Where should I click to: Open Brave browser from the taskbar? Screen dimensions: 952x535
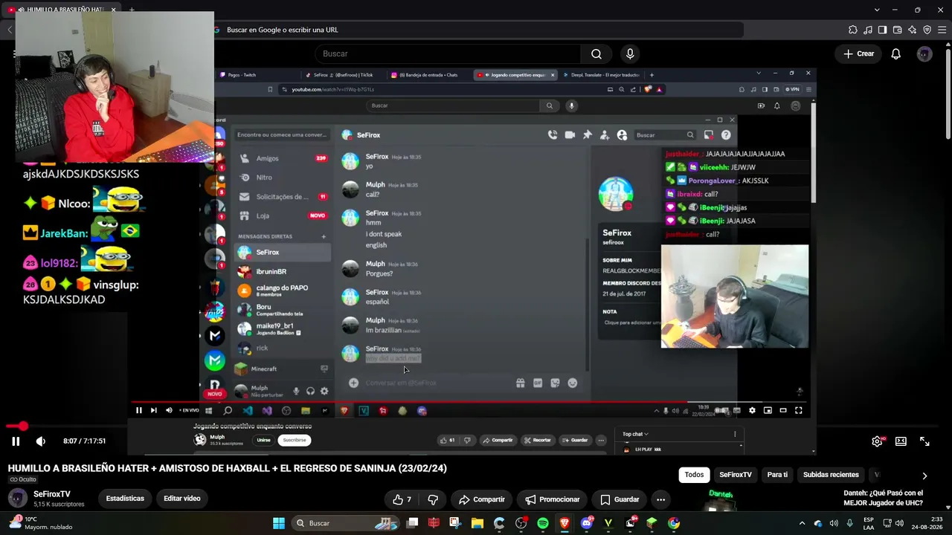[x=565, y=523]
